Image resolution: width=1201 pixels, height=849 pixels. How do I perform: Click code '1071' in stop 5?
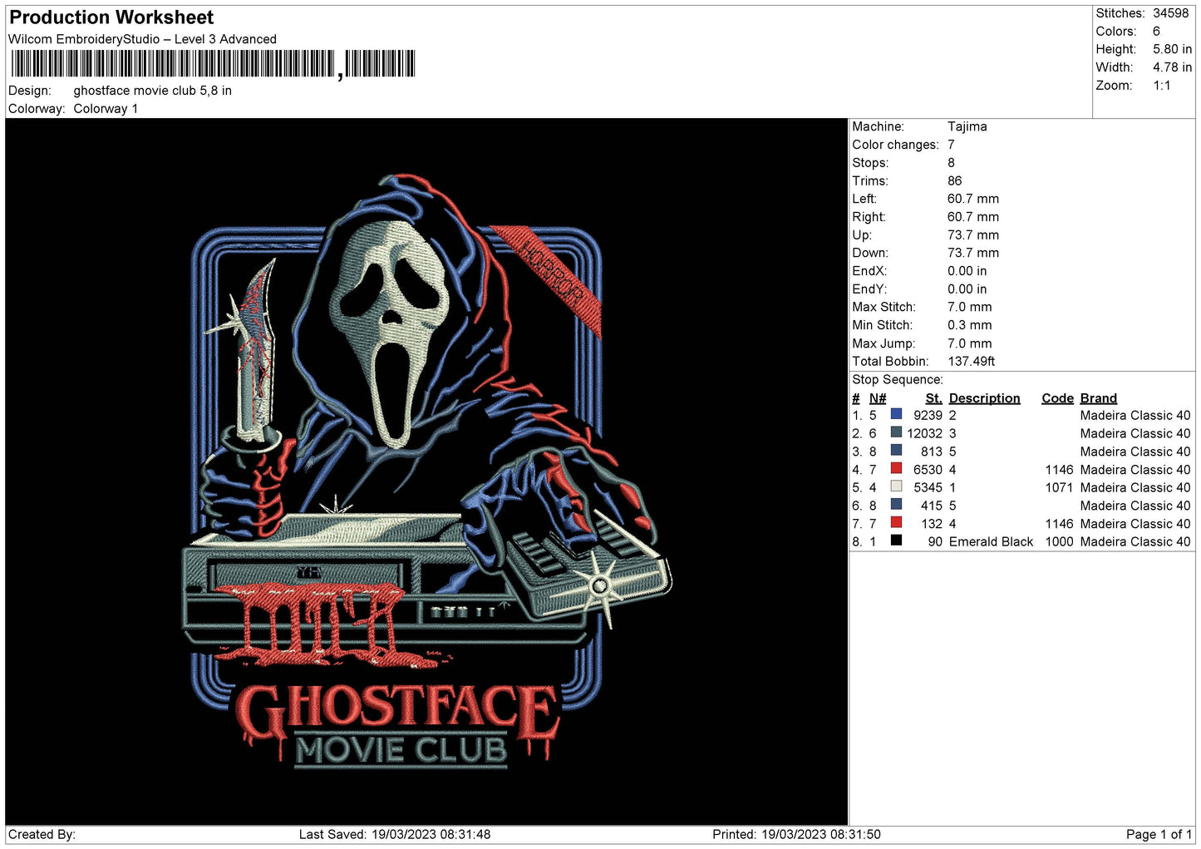[1060, 488]
